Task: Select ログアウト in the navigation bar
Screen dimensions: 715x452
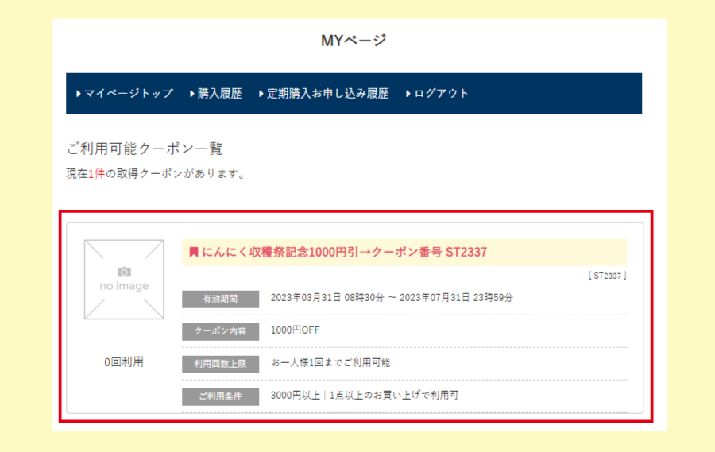Action: (441, 94)
